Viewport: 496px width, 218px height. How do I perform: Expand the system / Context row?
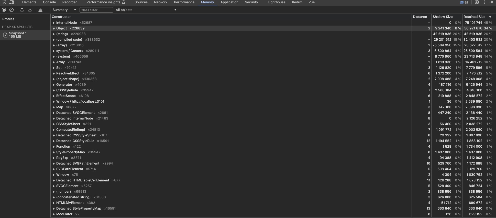tap(54, 51)
